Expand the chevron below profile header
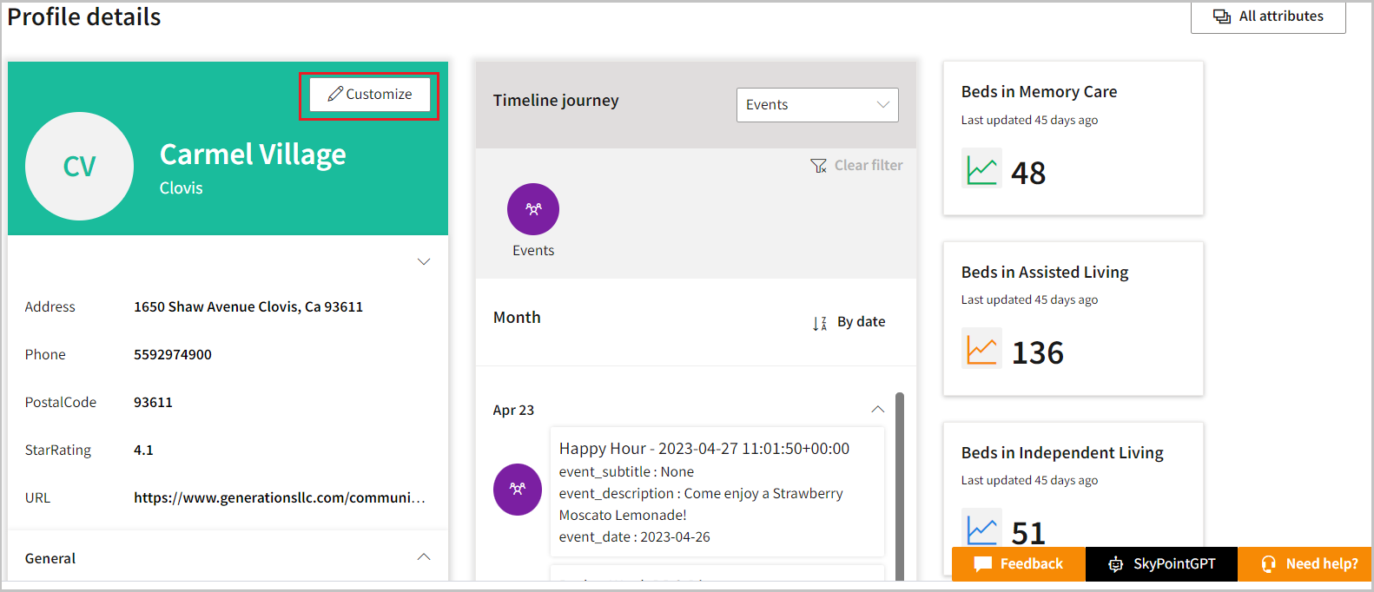1374x592 pixels. (x=424, y=261)
